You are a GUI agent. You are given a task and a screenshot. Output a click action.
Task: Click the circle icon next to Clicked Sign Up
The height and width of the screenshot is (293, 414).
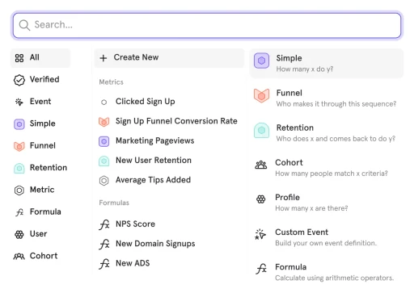103,102
